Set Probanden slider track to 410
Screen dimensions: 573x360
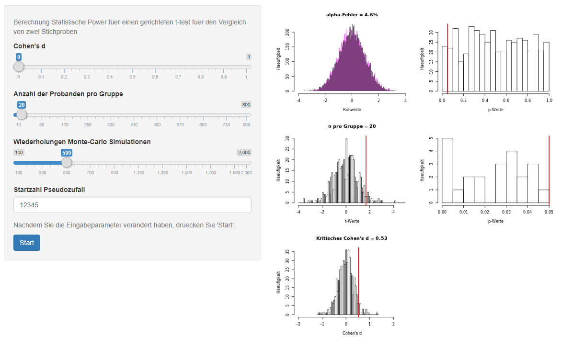134,114
